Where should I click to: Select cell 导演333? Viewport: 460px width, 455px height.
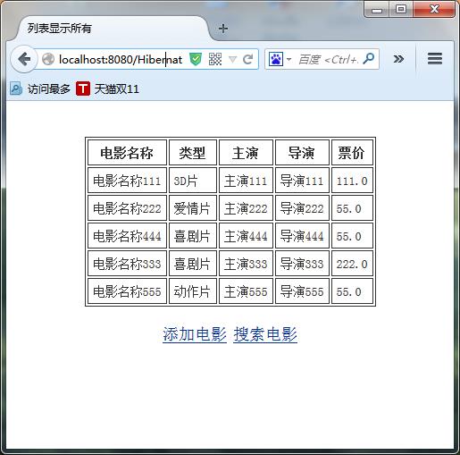pos(302,264)
